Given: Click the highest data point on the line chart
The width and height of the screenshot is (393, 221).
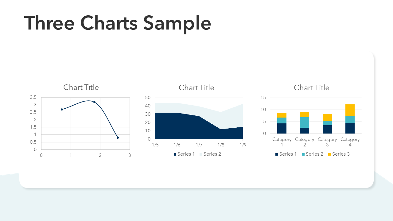Looking at the screenshot, I should 94,102.
